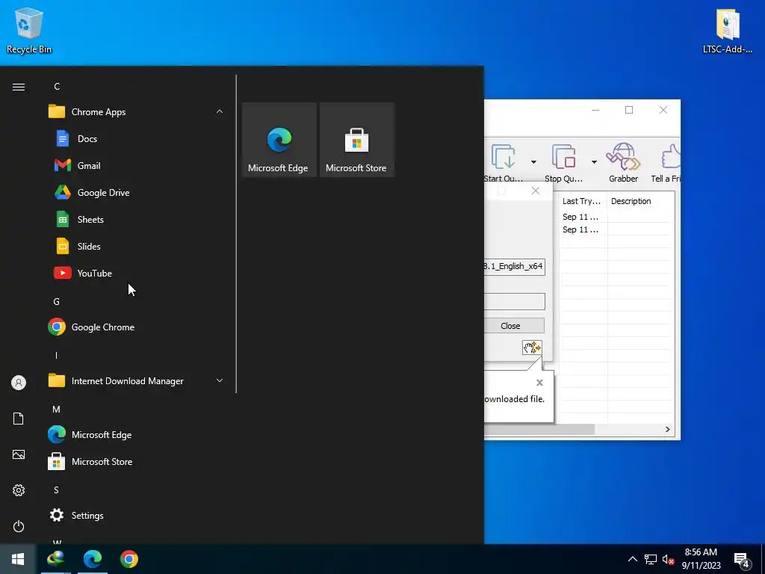Jump to the letter I section header
Image resolution: width=765 pixels, height=574 pixels.
click(x=57, y=355)
